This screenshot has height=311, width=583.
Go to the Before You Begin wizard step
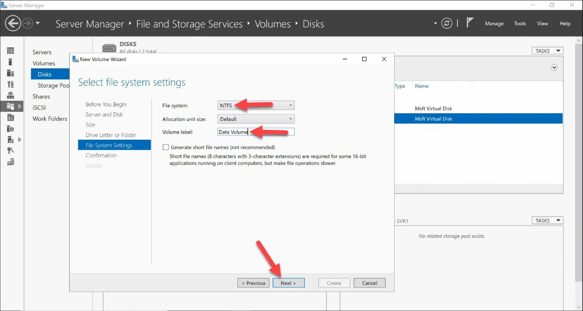click(106, 104)
